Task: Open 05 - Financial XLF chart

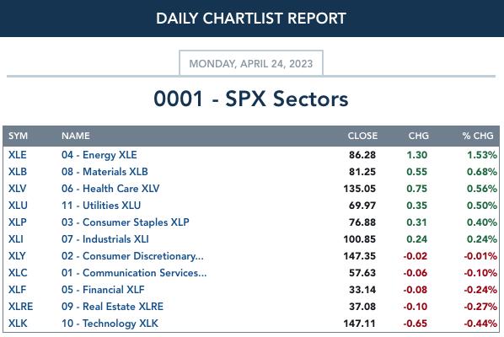Action: click(103, 290)
